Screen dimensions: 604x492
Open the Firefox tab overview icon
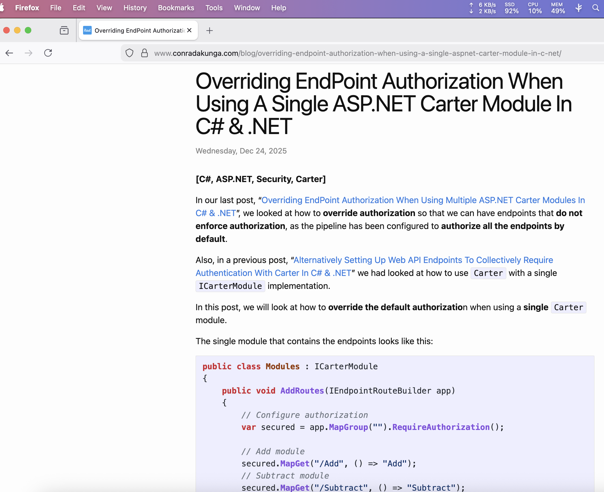point(64,30)
